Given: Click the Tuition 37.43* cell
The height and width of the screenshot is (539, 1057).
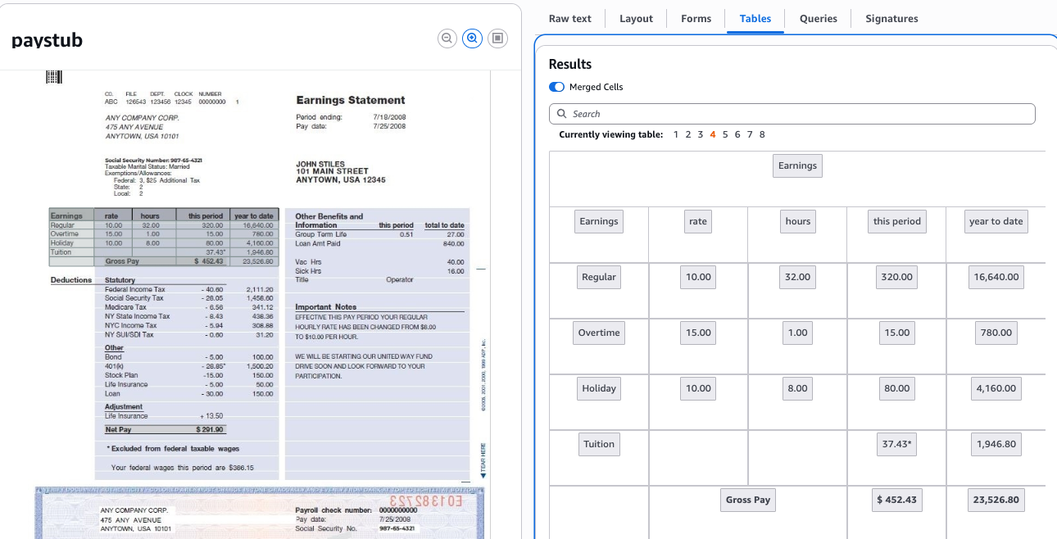Looking at the screenshot, I should (x=896, y=444).
